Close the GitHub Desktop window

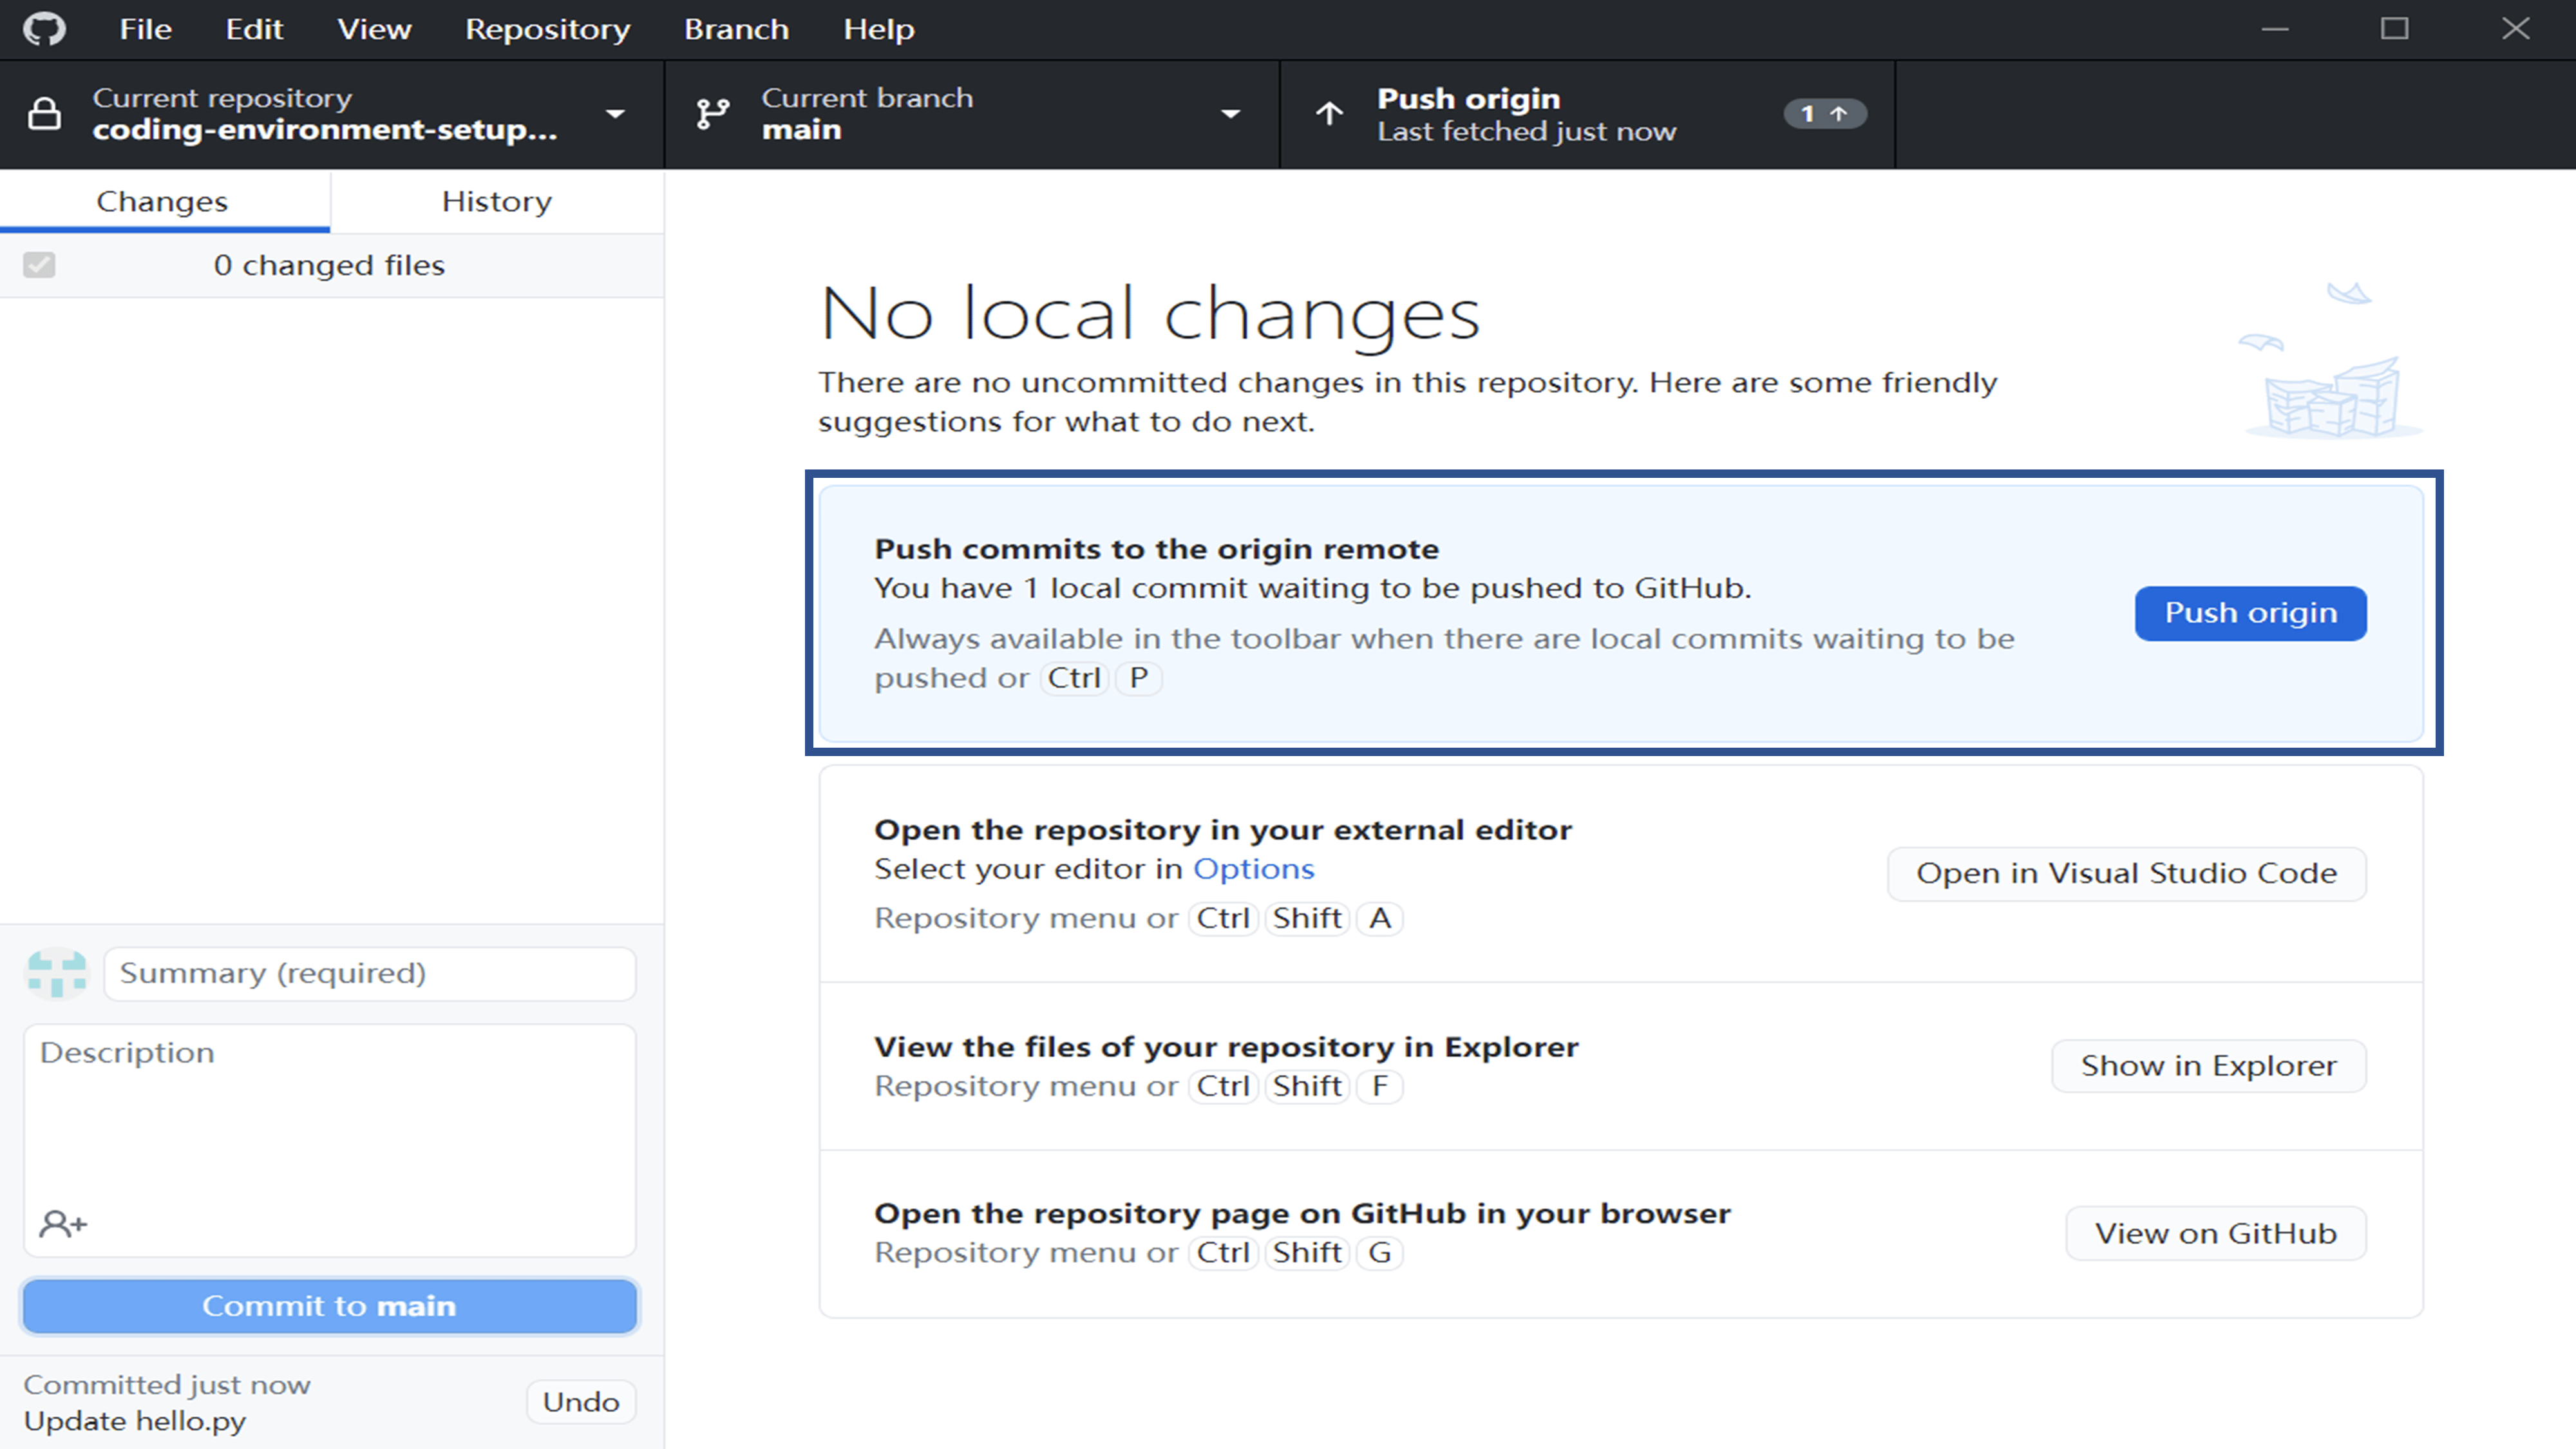(x=2515, y=29)
